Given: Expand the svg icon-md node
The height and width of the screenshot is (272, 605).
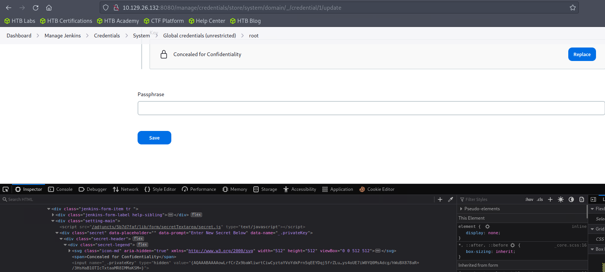Looking at the screenshot, I should [69, 251].
